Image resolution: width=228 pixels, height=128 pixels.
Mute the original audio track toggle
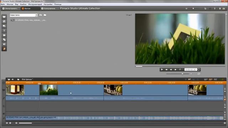tap(225, 100)
